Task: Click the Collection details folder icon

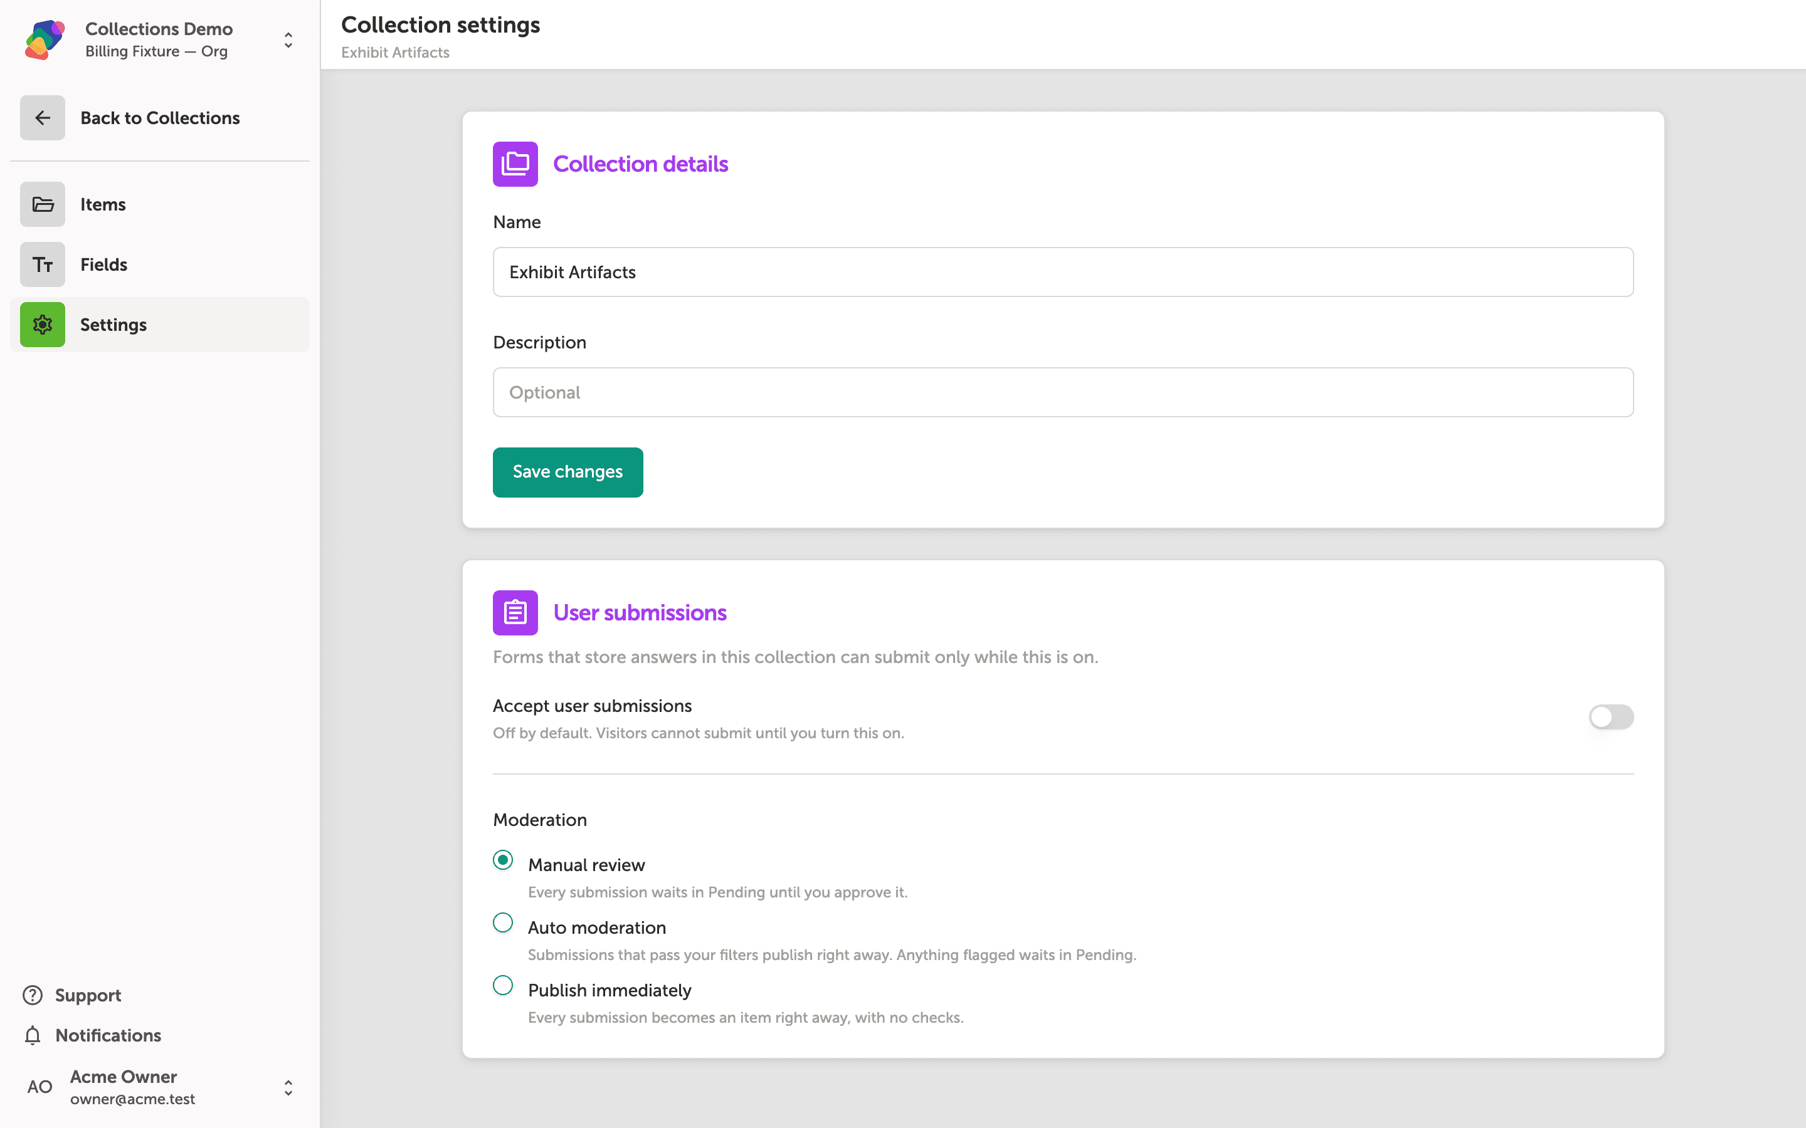Action: (x=515, y=164)
